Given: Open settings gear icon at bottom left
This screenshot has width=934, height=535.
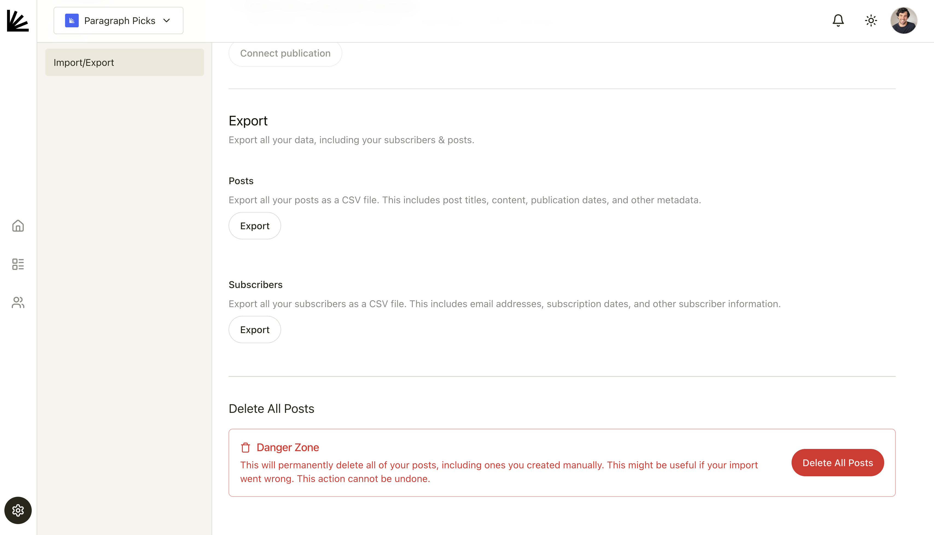Looking at the screenshot, I should coord(18,510).
